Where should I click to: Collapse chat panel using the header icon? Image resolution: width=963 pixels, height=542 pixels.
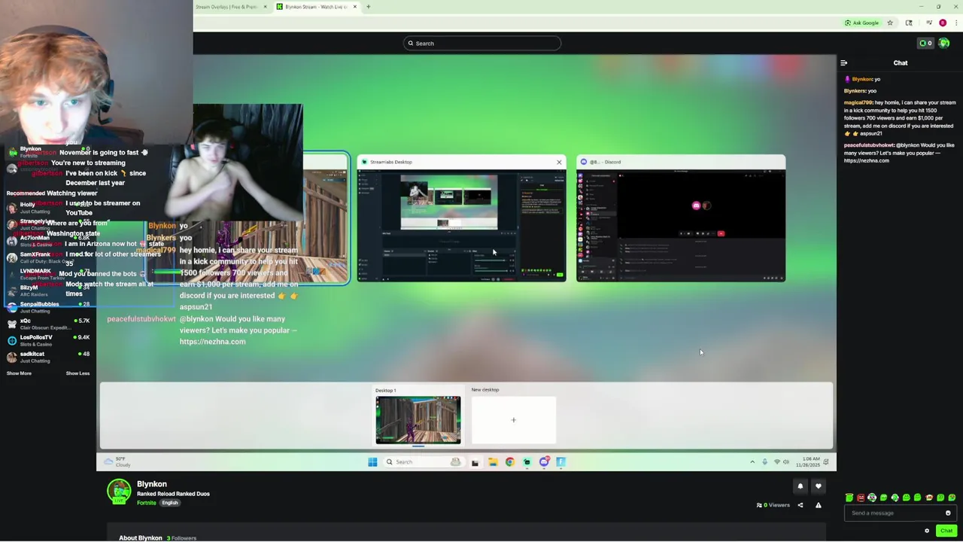(x=844, y=63)
